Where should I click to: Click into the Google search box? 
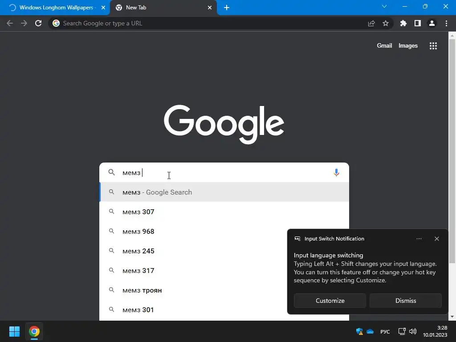[224, 172]
